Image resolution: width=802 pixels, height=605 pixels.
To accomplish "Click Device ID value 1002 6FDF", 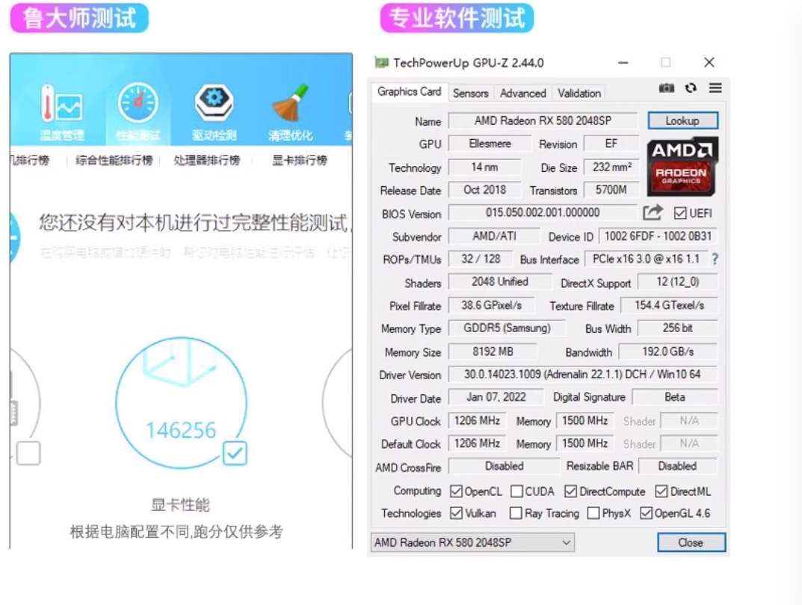I will [658, 236].
